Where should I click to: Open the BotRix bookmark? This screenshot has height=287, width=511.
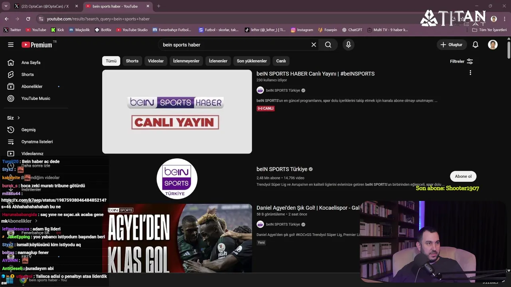[103, 30]
